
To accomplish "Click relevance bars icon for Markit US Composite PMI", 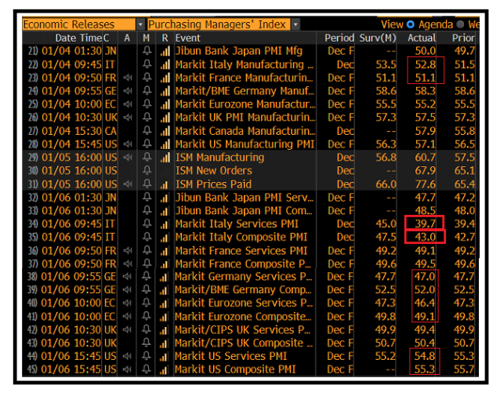I will 165,369.
